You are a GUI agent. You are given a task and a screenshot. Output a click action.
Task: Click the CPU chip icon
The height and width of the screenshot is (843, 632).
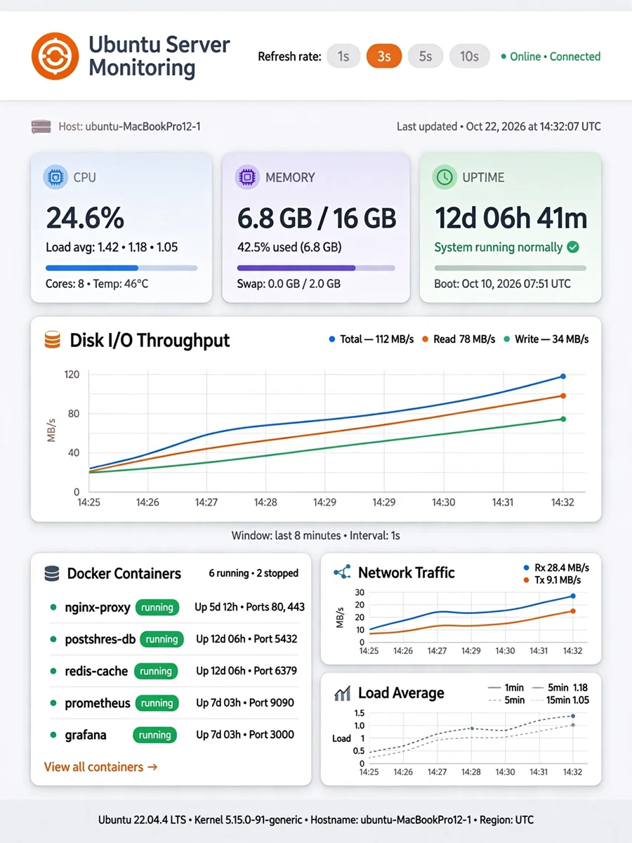(x=55, y=178)
